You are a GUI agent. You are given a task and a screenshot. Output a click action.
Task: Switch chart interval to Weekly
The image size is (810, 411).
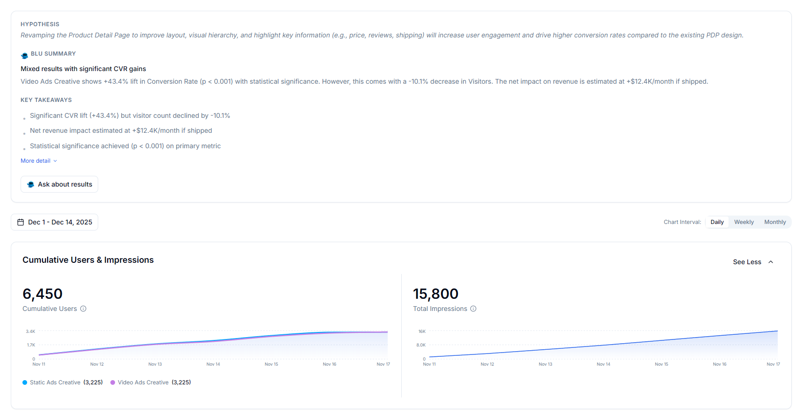pyautogui.click(x=744, y=222)
